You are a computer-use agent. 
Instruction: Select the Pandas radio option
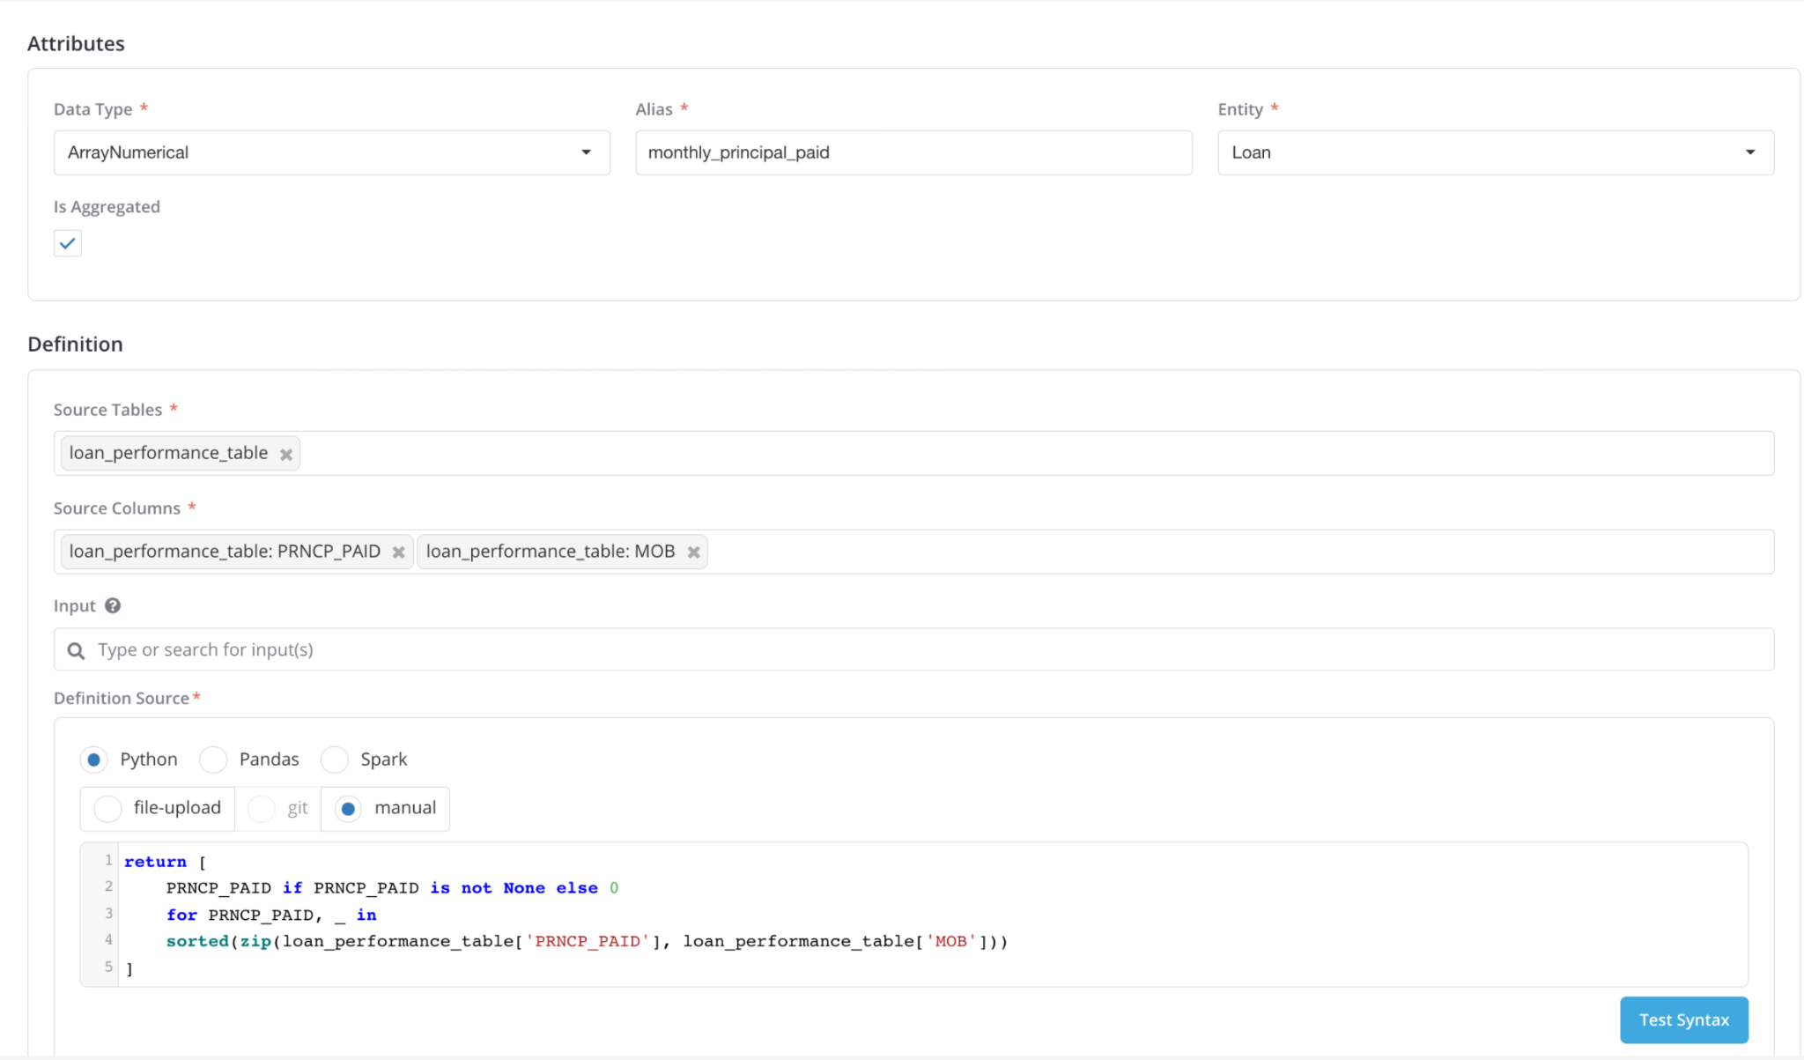coord(214,760)
